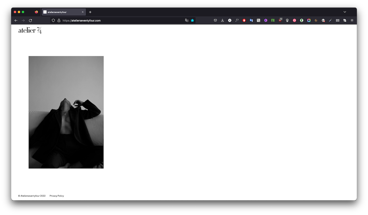This screenshot has width=368, height=215.
Task: Click the translate page icon in address bar
Action: pos(187,20)
